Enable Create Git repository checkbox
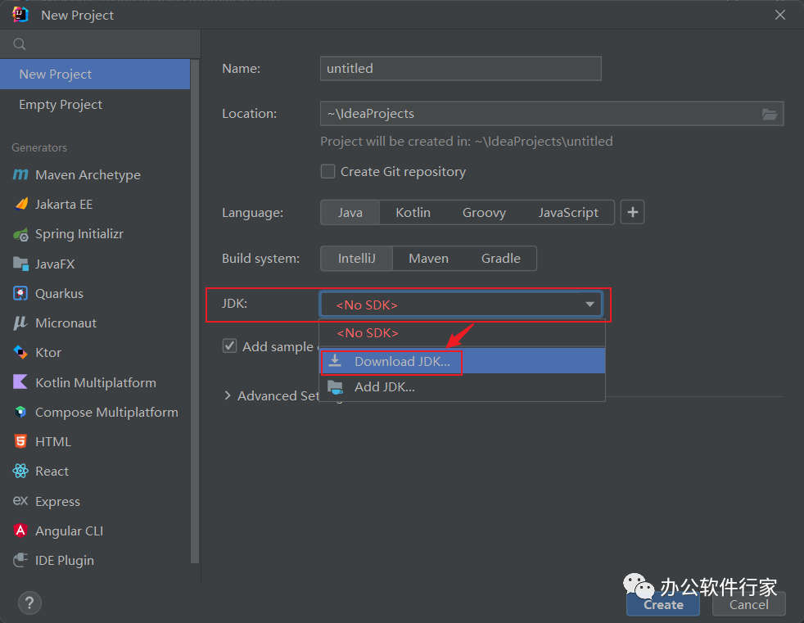This screenshot has height=623, width=804. pos(327,172)
